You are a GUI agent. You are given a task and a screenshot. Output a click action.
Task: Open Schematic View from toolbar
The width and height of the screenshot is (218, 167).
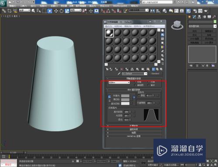[x=182, y=11]
